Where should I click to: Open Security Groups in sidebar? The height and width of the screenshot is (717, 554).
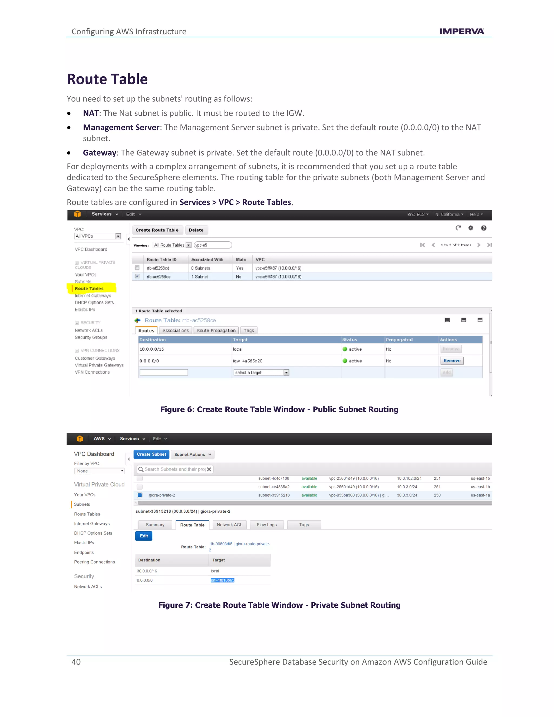[91, 337]
